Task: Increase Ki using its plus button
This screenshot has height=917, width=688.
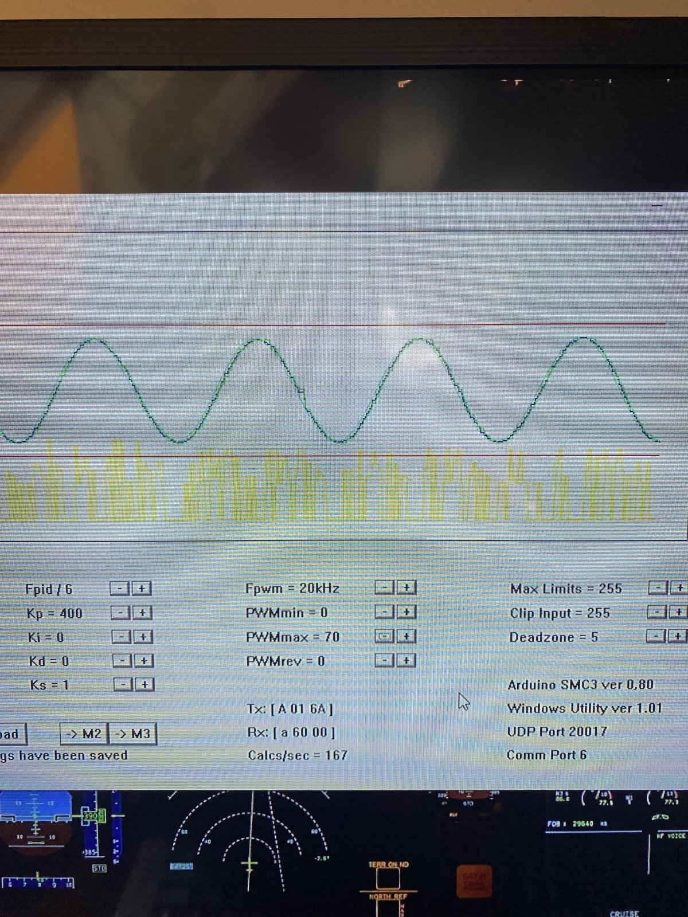Action: pyautogui.click(x=143, y=637)
